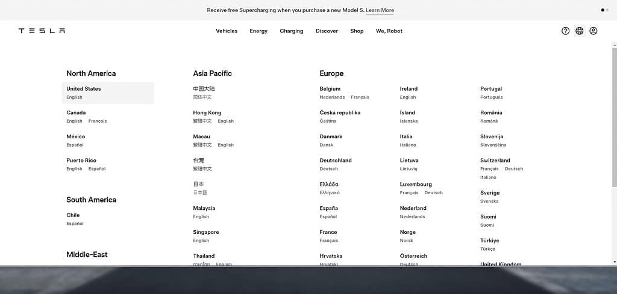Choose Belgium Nederlands
Image resolution: width=617 pixels, height=294 pixels.
coord(332,97)
